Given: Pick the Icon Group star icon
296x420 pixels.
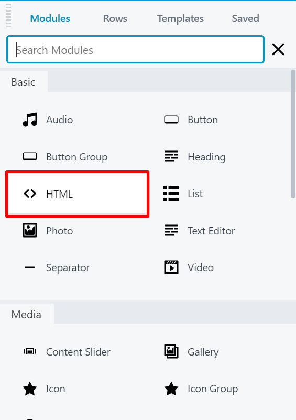Looking at the screenshot, I should pyautogui.click(x=171, y=389).
